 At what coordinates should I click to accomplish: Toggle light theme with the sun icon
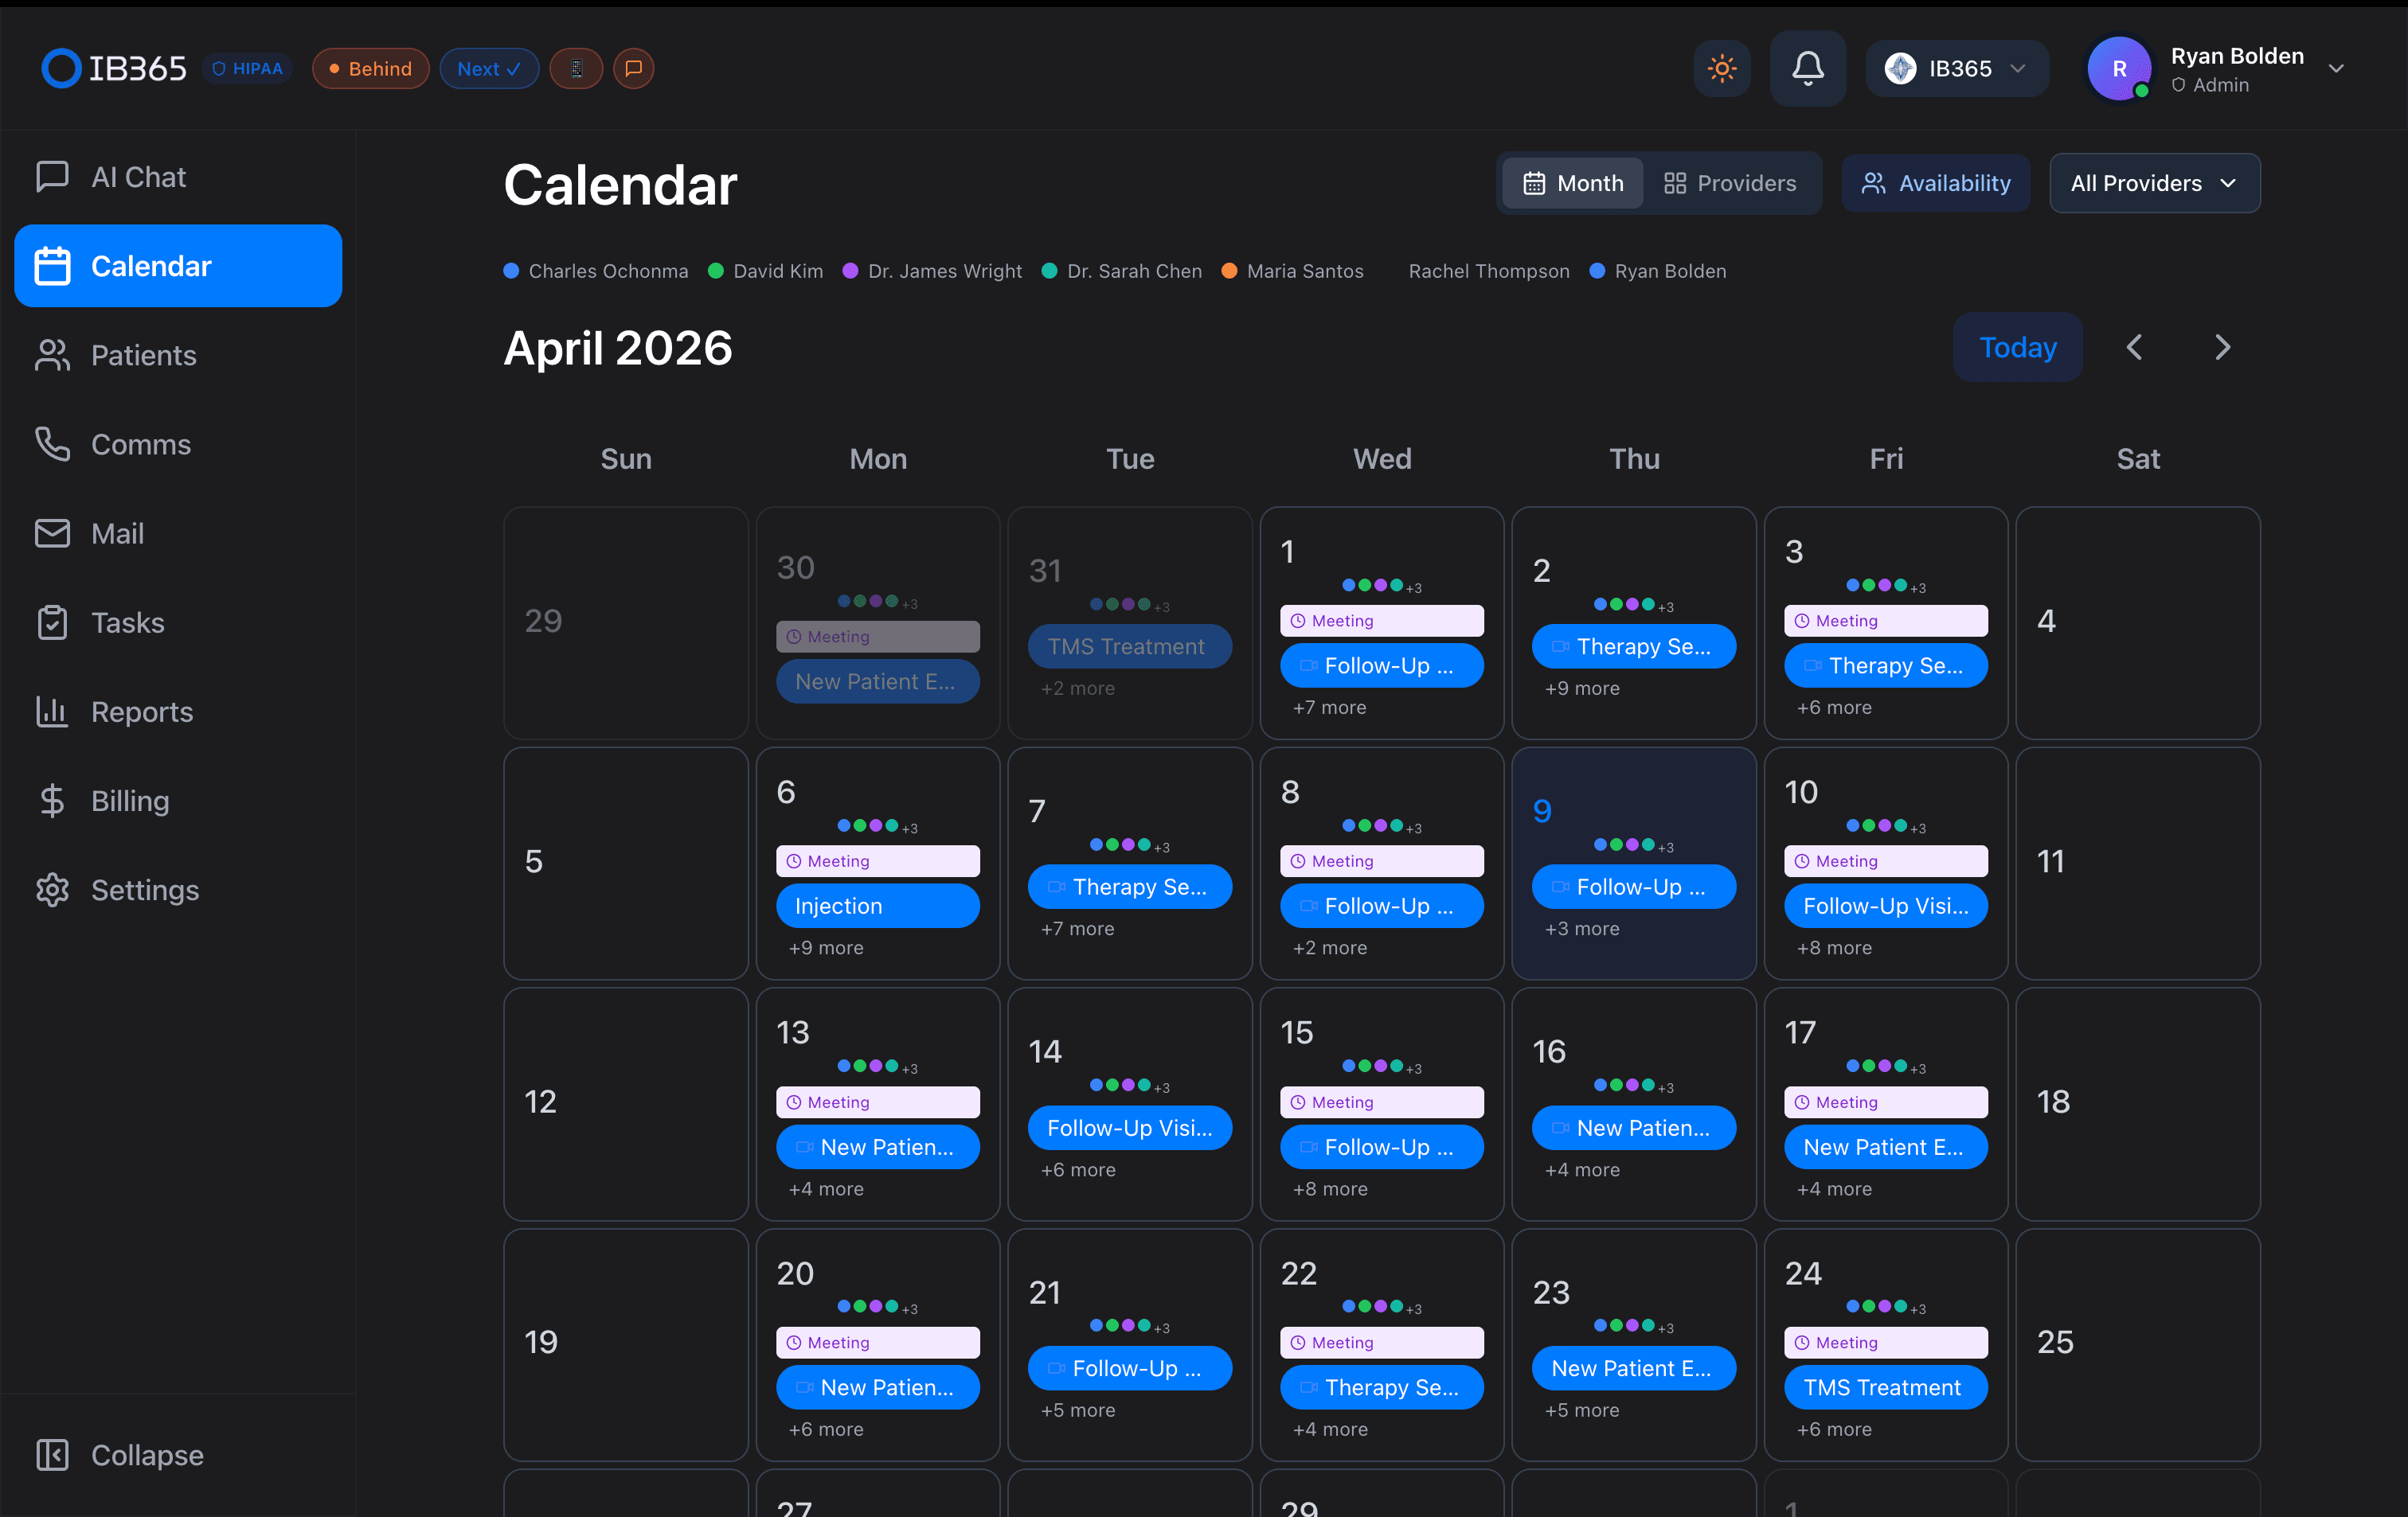pyautogui.click(x=1722, y=68)
